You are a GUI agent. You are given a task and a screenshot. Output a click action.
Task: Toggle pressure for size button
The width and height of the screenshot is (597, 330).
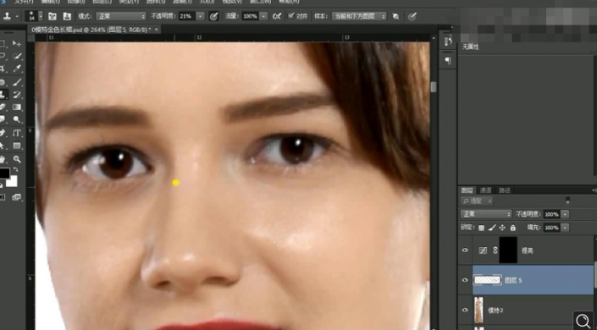[412, 16]
